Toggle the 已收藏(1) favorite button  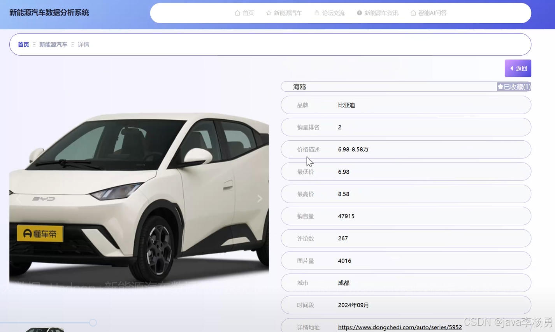tap(514, 87)
